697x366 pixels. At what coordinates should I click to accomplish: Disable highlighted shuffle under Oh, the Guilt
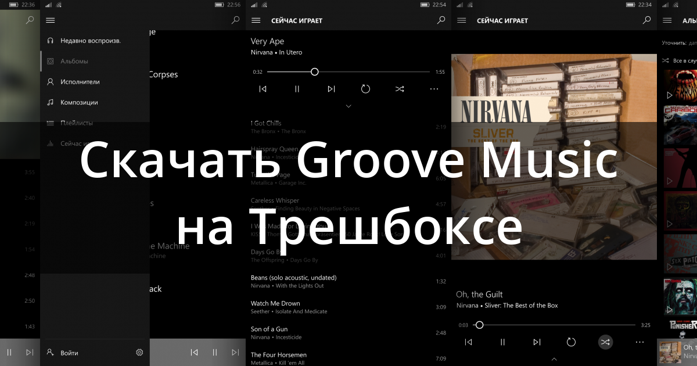(x=605, y=342)
